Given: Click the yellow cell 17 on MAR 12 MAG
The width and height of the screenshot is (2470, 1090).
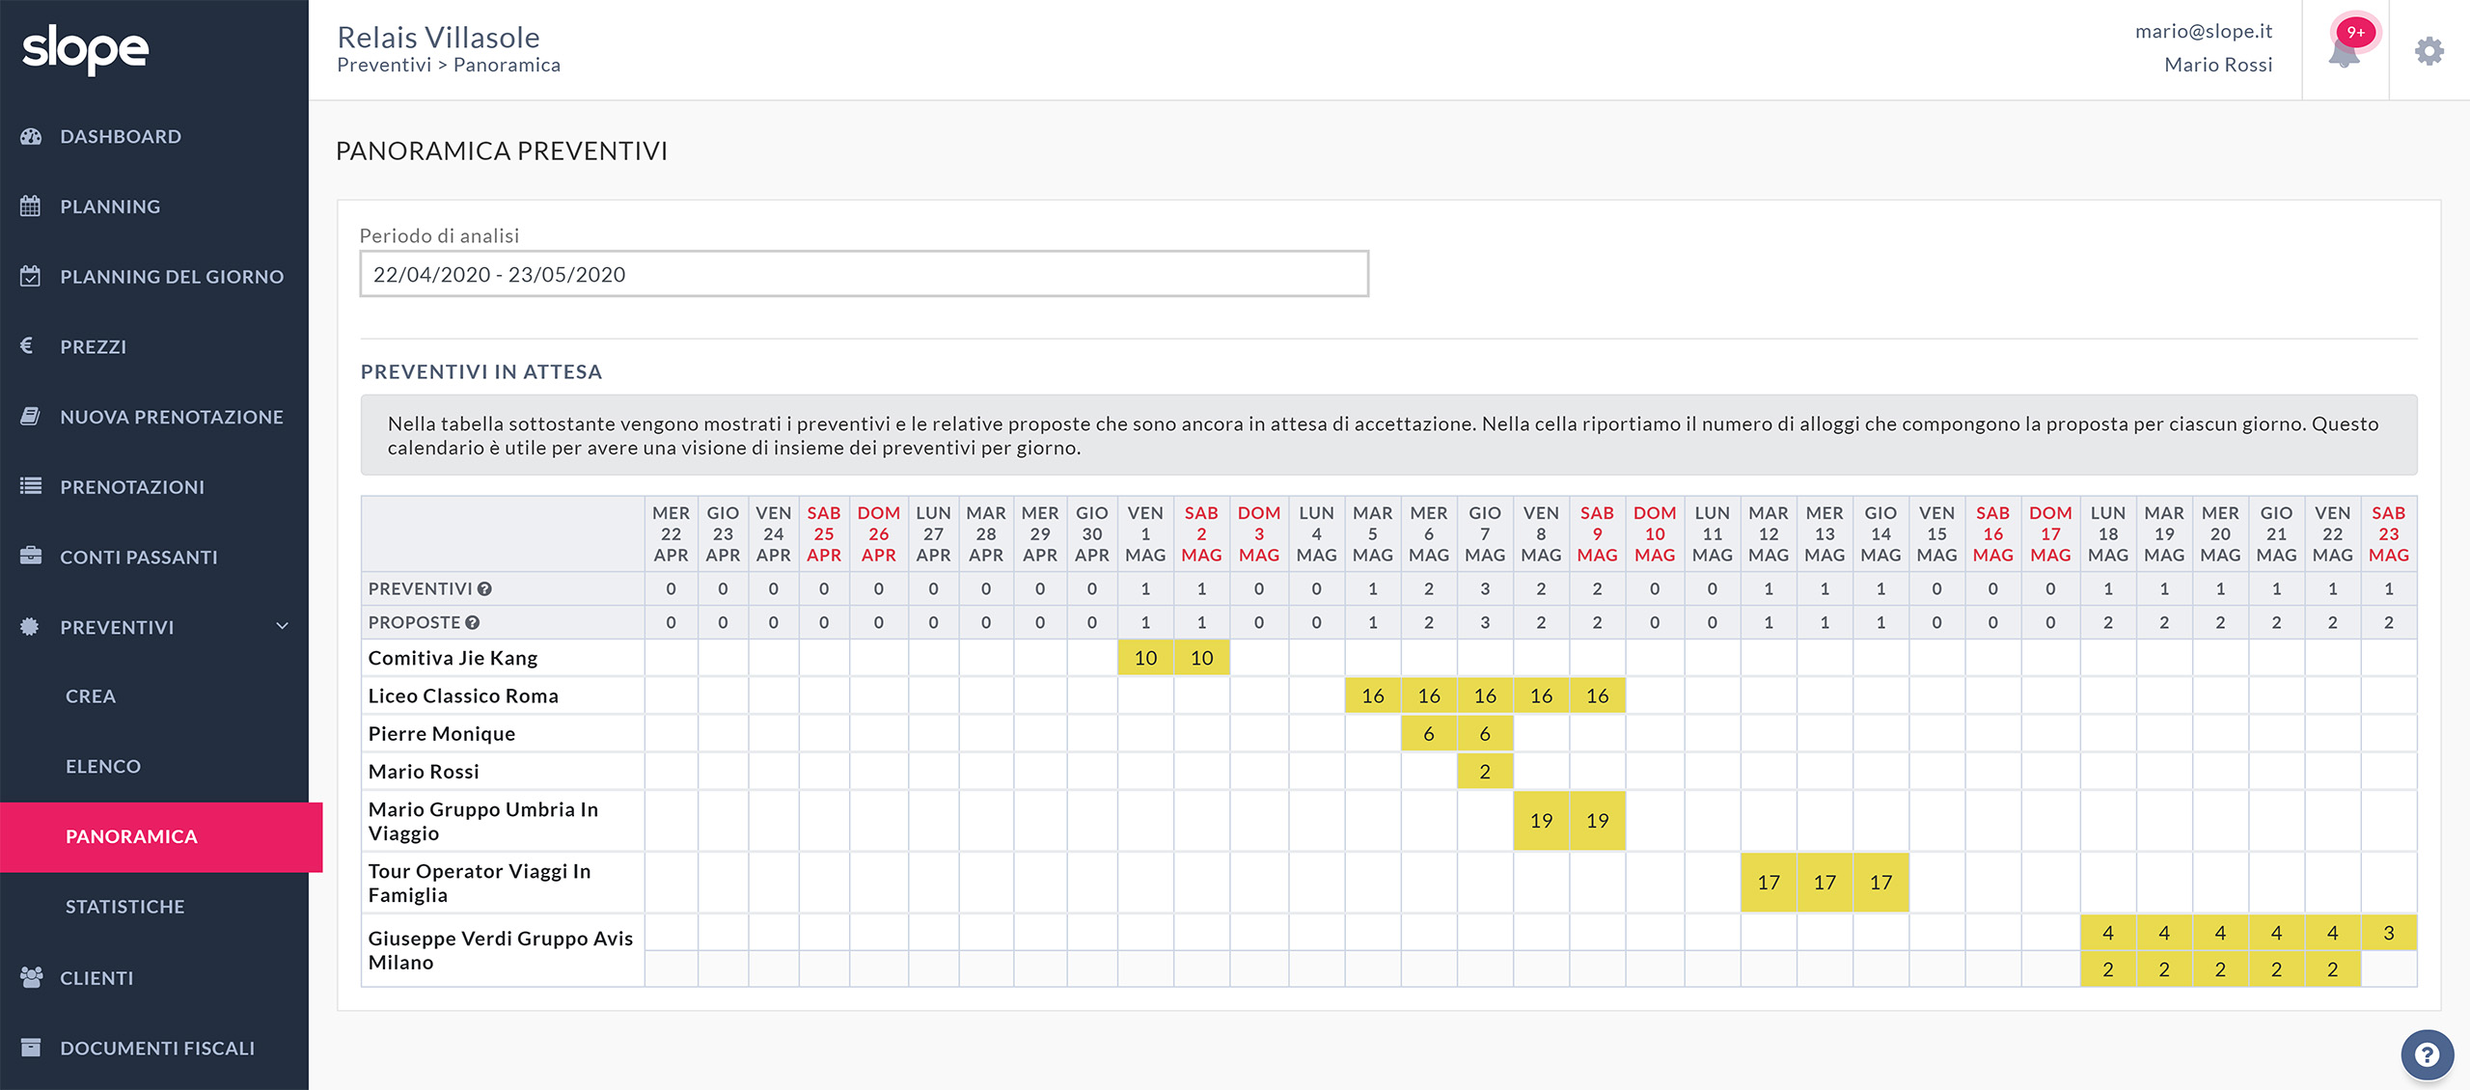Looking at the screenshot, I should point(1768,882).
